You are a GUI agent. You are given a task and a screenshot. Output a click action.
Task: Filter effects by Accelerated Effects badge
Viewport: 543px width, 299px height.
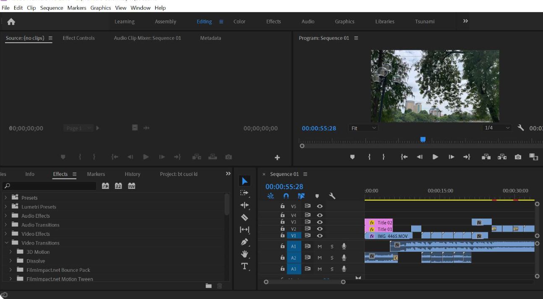point(105,186)
